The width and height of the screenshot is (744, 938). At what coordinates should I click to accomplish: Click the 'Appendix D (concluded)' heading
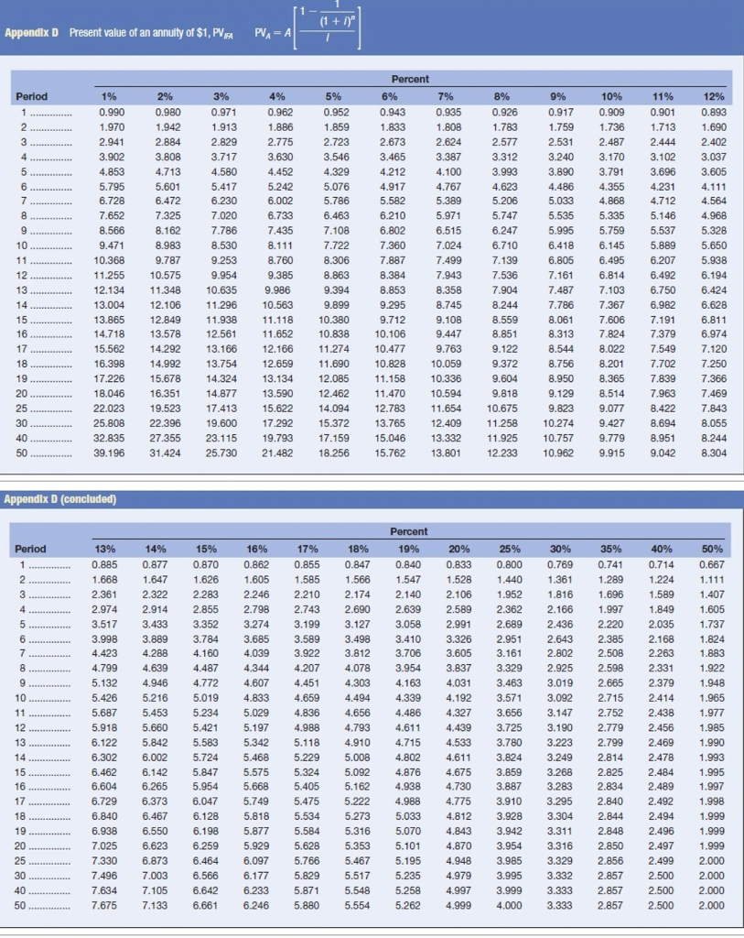[x=60, y=499]
